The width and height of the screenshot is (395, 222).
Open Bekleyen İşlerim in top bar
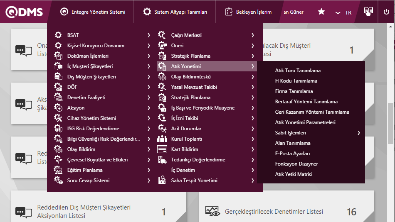[x=249, y=12]
